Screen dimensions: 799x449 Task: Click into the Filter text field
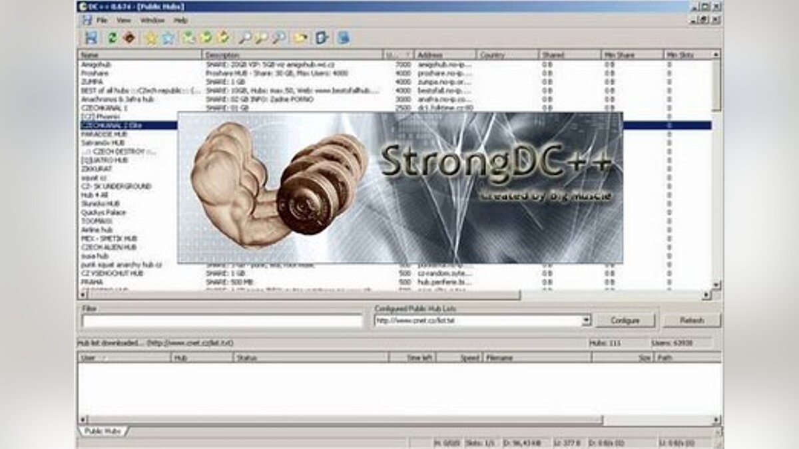(222, 321)
